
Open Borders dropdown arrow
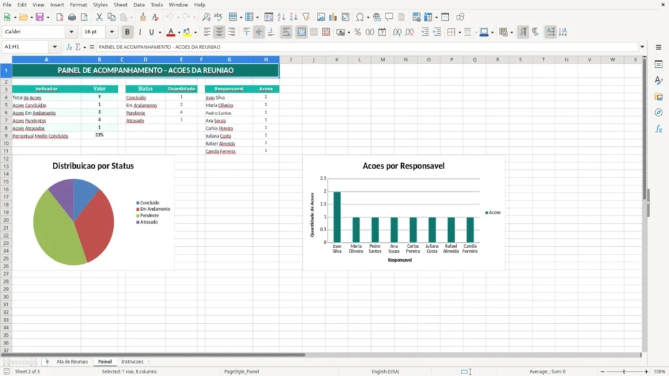click(459, 33)
